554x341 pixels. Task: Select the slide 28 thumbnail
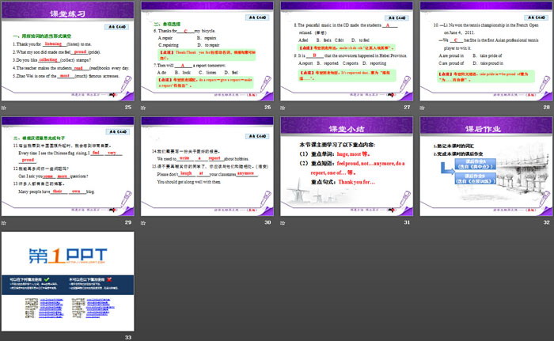point(484,51)
